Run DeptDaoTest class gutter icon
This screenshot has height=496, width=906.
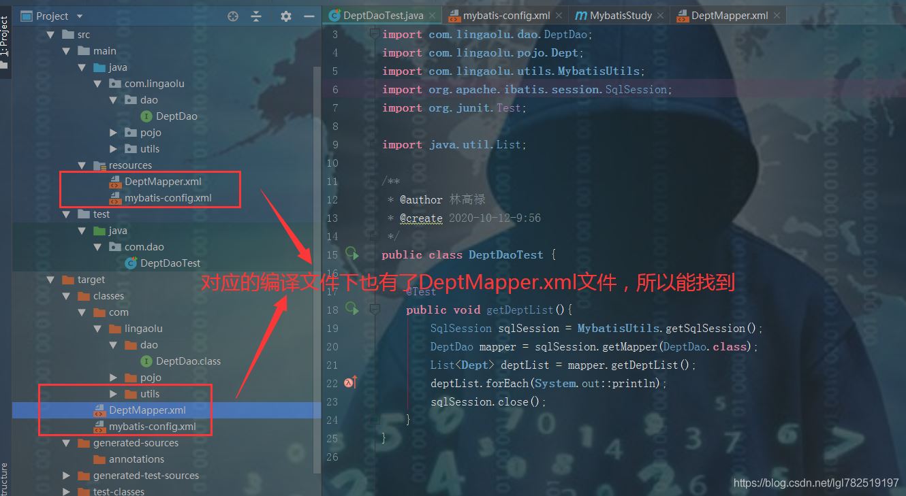[352, 254]
